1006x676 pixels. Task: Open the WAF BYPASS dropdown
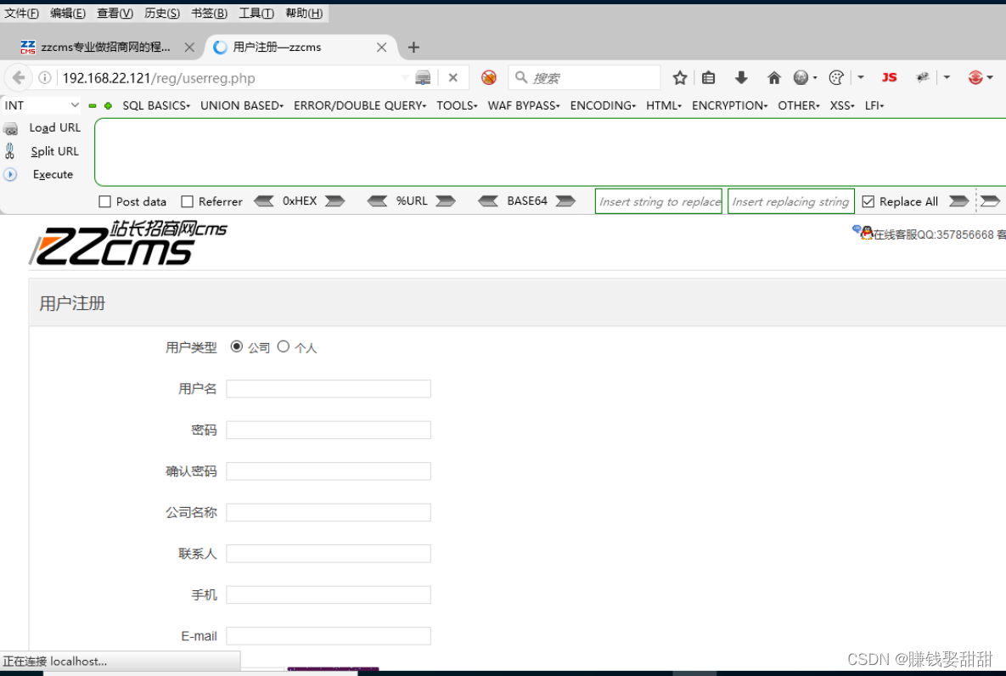click(x=524, y=105)
